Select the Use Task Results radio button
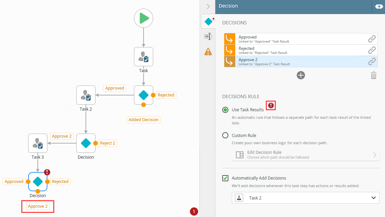This screenshot has width=385, height=217. pos(225,110)
